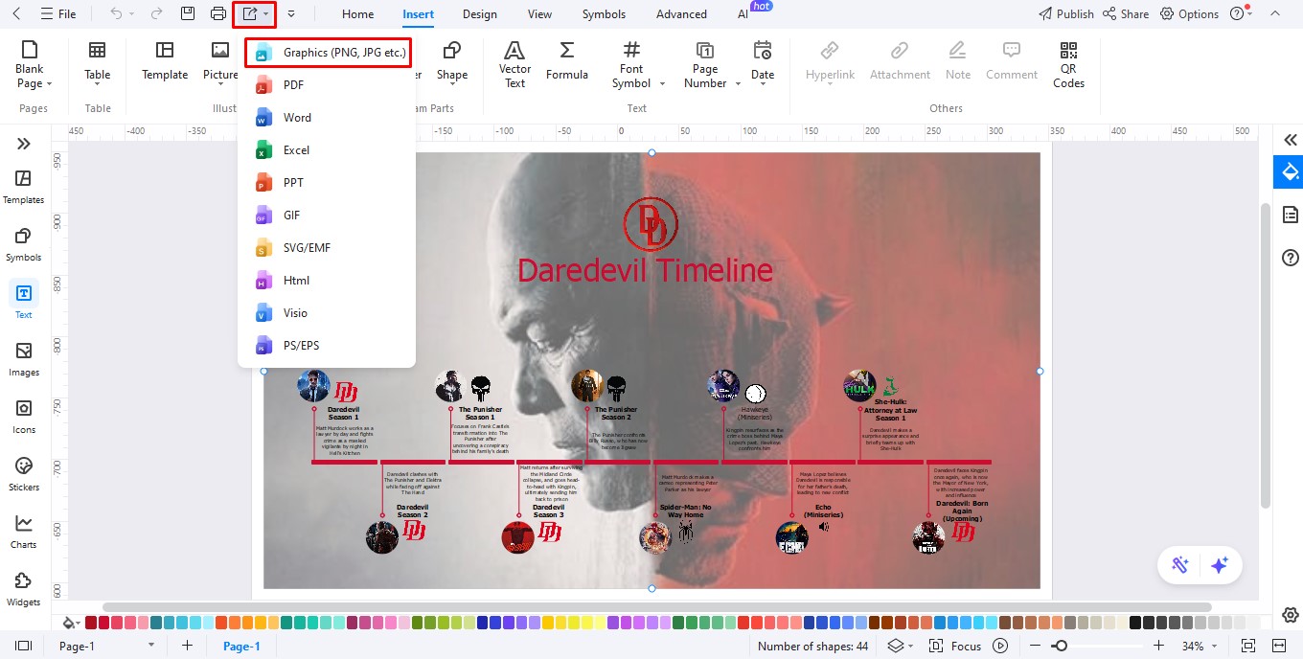Open the Templates sidebar panel
The width and height of the screenshot is (1303, 659).
pos(24,187)
